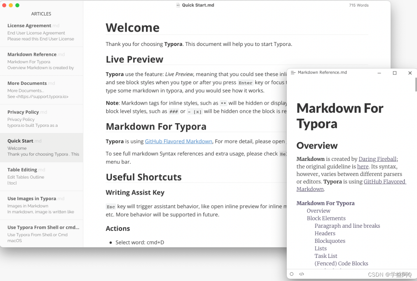417x281 pixels.
Task: Jump to Lists TOC entry
Action: coord(320,249)
